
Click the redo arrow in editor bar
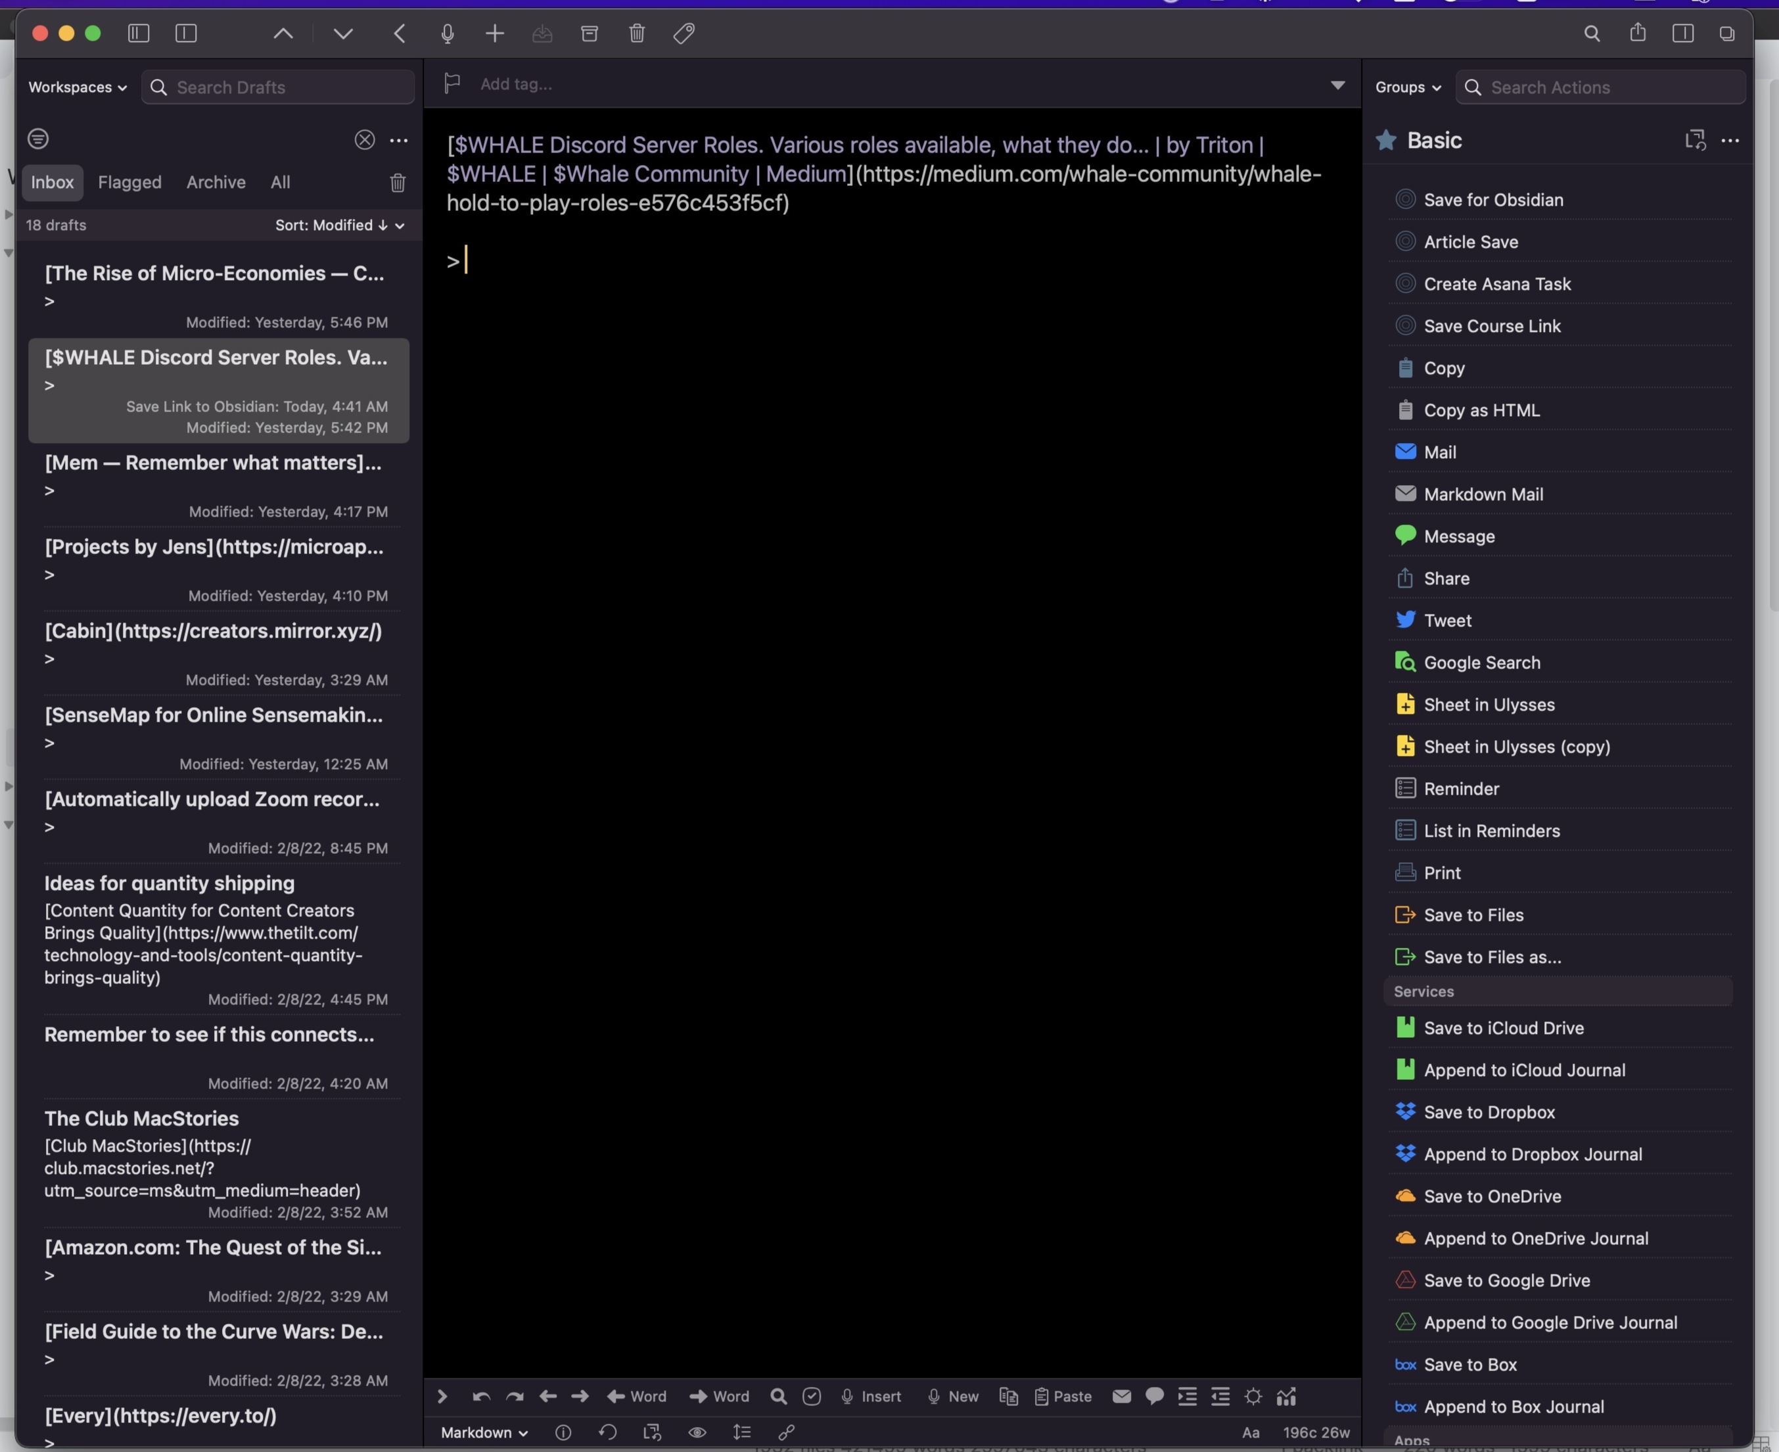pos(515,1397)
